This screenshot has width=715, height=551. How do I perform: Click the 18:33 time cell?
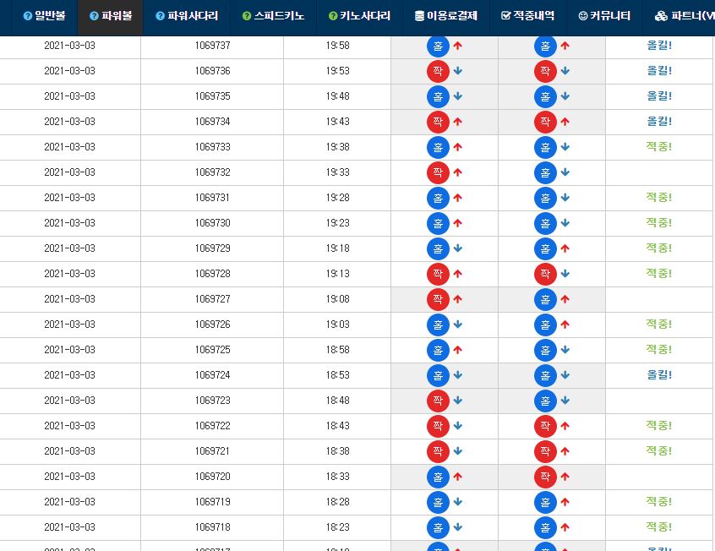(337, 477)
